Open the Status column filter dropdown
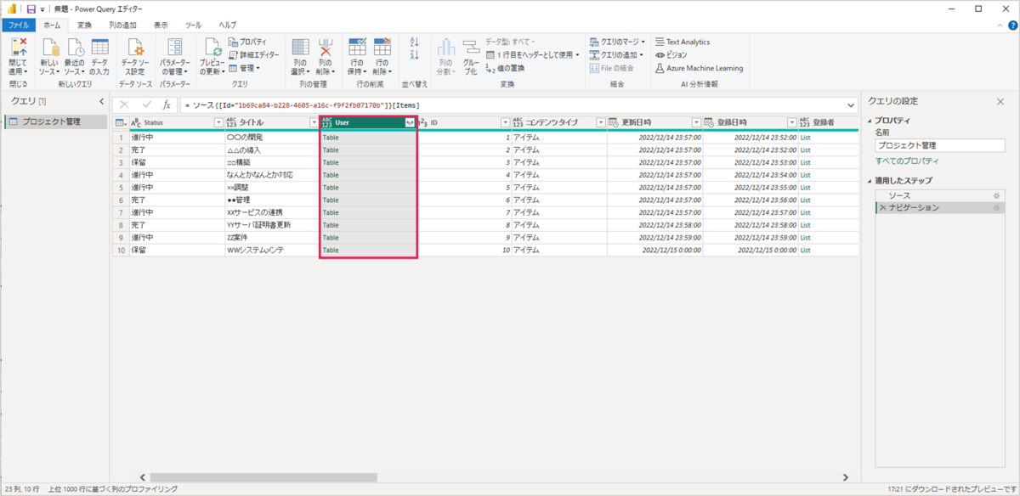1020x496 pixels. point(218,123)
